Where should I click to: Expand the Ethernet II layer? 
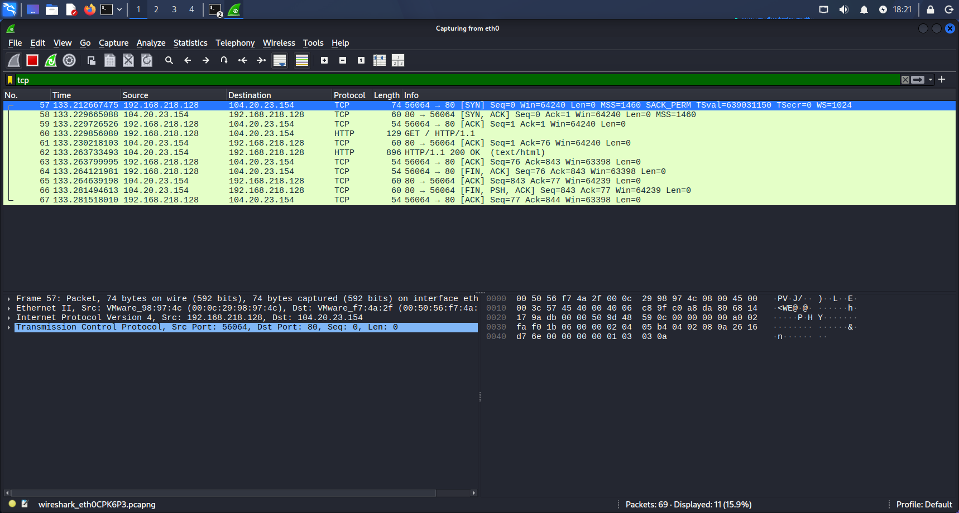point(9,308)
